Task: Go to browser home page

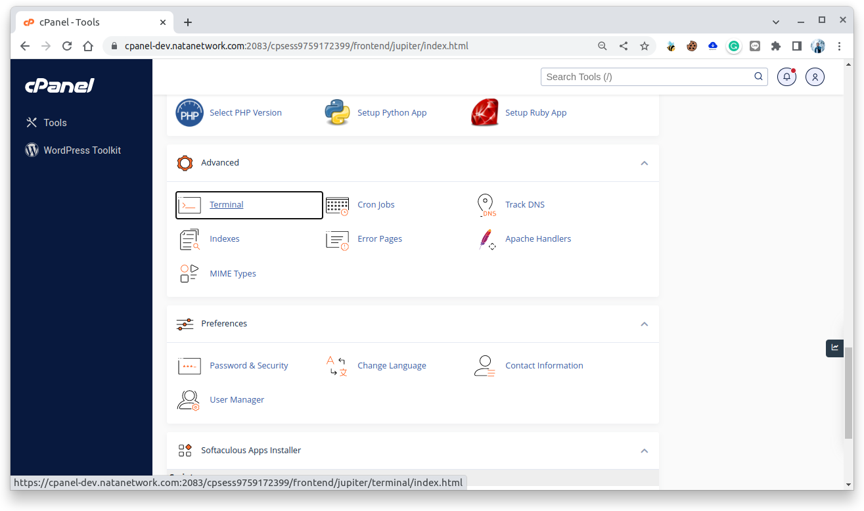Action: pyautogui.click(x=88, y=46)
